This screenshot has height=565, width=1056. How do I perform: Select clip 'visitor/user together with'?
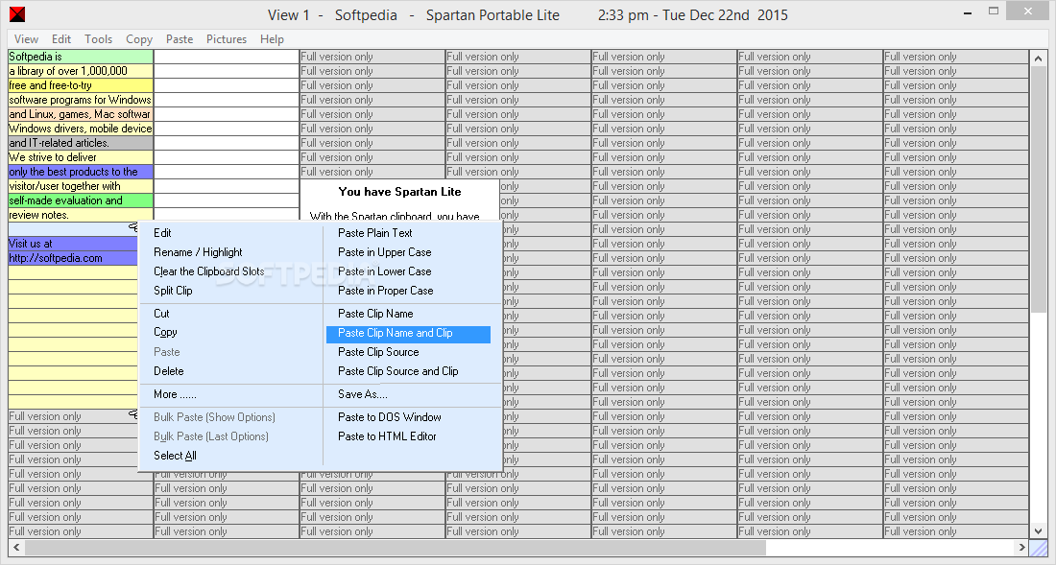click(x=81, y=186)
